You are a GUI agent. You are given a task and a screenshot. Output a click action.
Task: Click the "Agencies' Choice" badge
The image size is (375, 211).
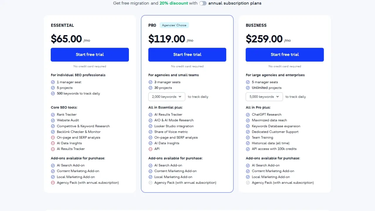[x=174, y=25]
